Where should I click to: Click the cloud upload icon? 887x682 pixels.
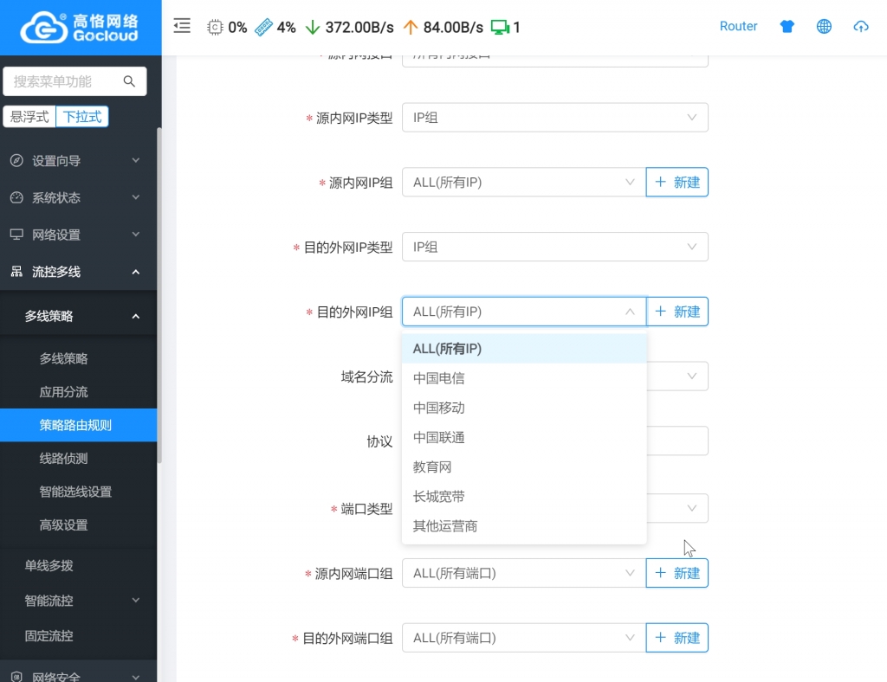coord(861,26)
